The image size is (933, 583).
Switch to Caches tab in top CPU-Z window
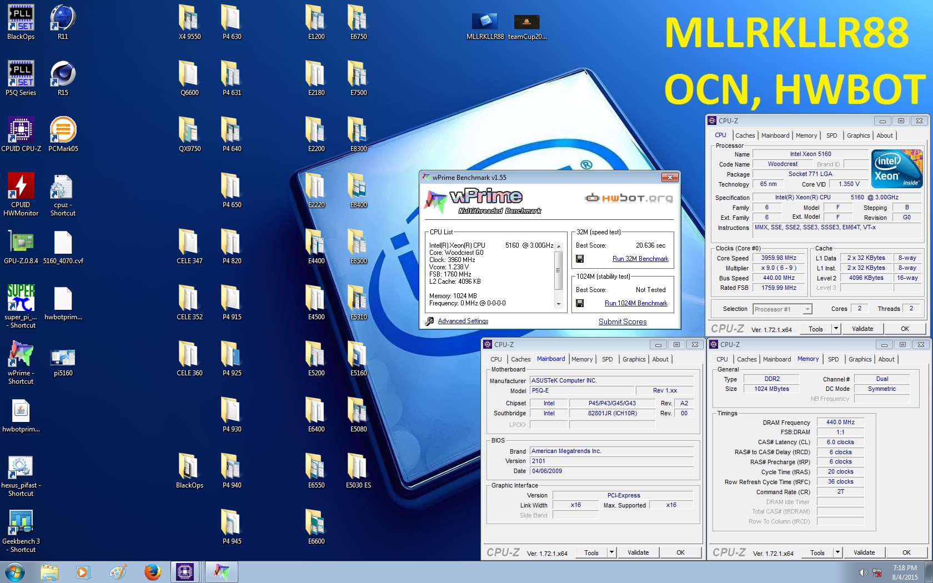(745, 135)
